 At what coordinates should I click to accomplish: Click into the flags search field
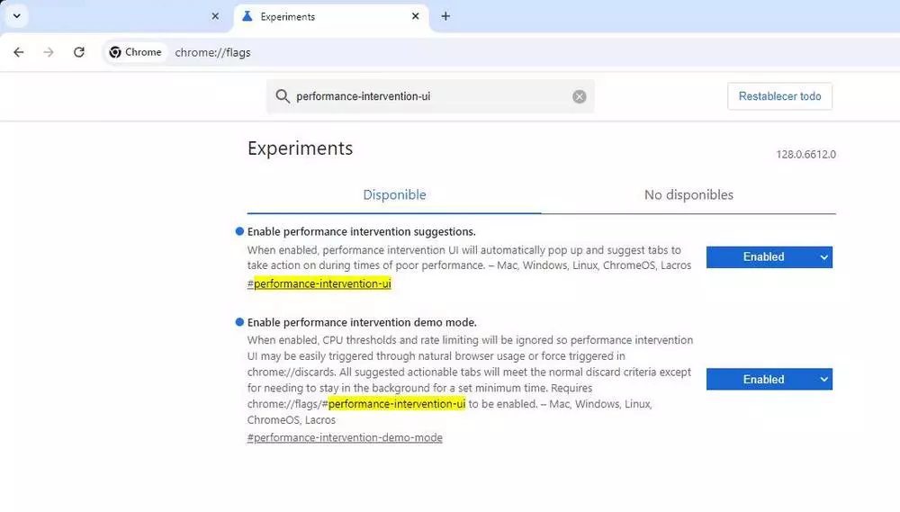pyautogui.click(x=430, y=96)
